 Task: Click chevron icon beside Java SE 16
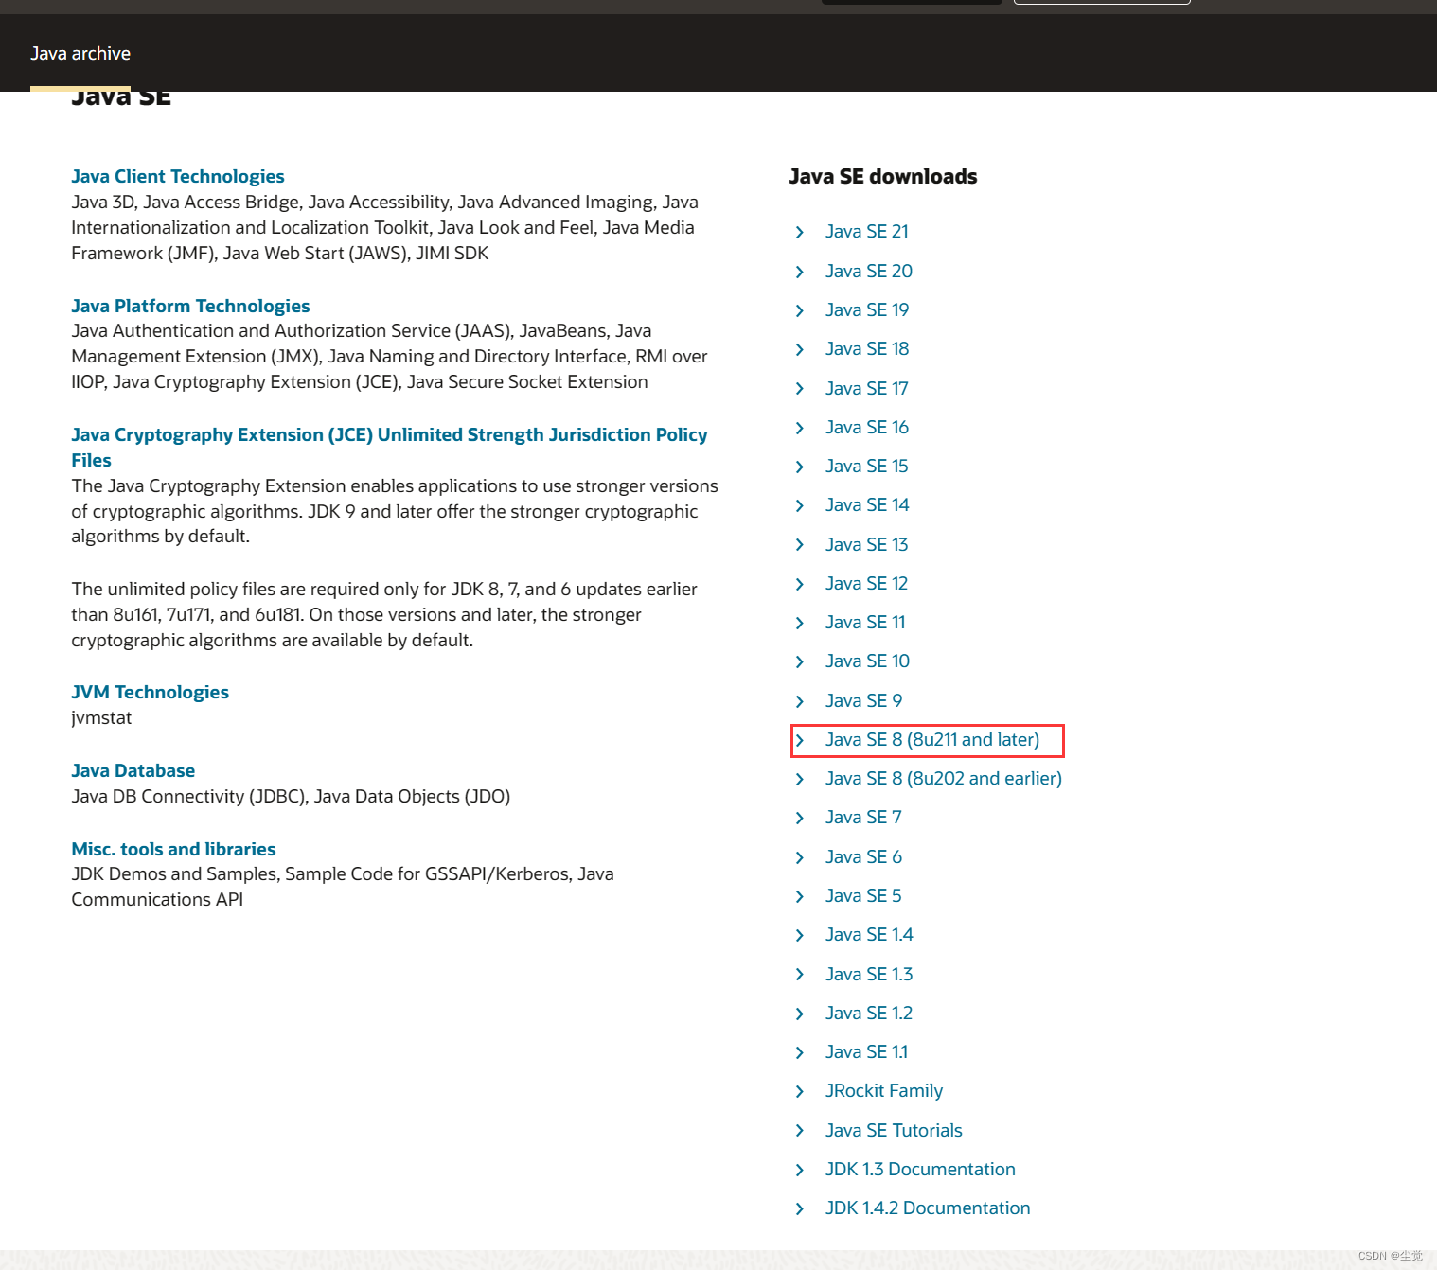pyautogui.click(x=800, y=428)
